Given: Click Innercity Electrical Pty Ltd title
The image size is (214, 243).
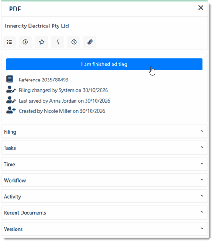Looking at the screenshot, I should click(37, 26).
